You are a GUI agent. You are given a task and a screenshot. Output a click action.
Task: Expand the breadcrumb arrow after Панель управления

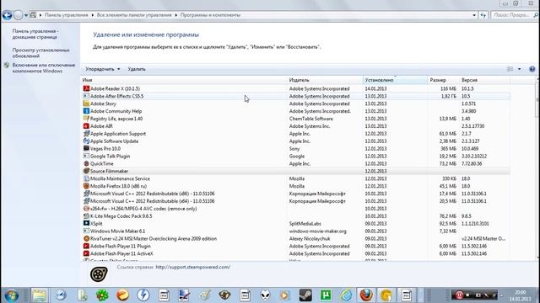click(x=92, y=15)
